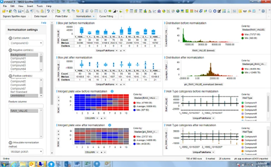Open UniquePlateName axis selector under first box plot
Screen dimensions: 271x167
coord(106,51)
